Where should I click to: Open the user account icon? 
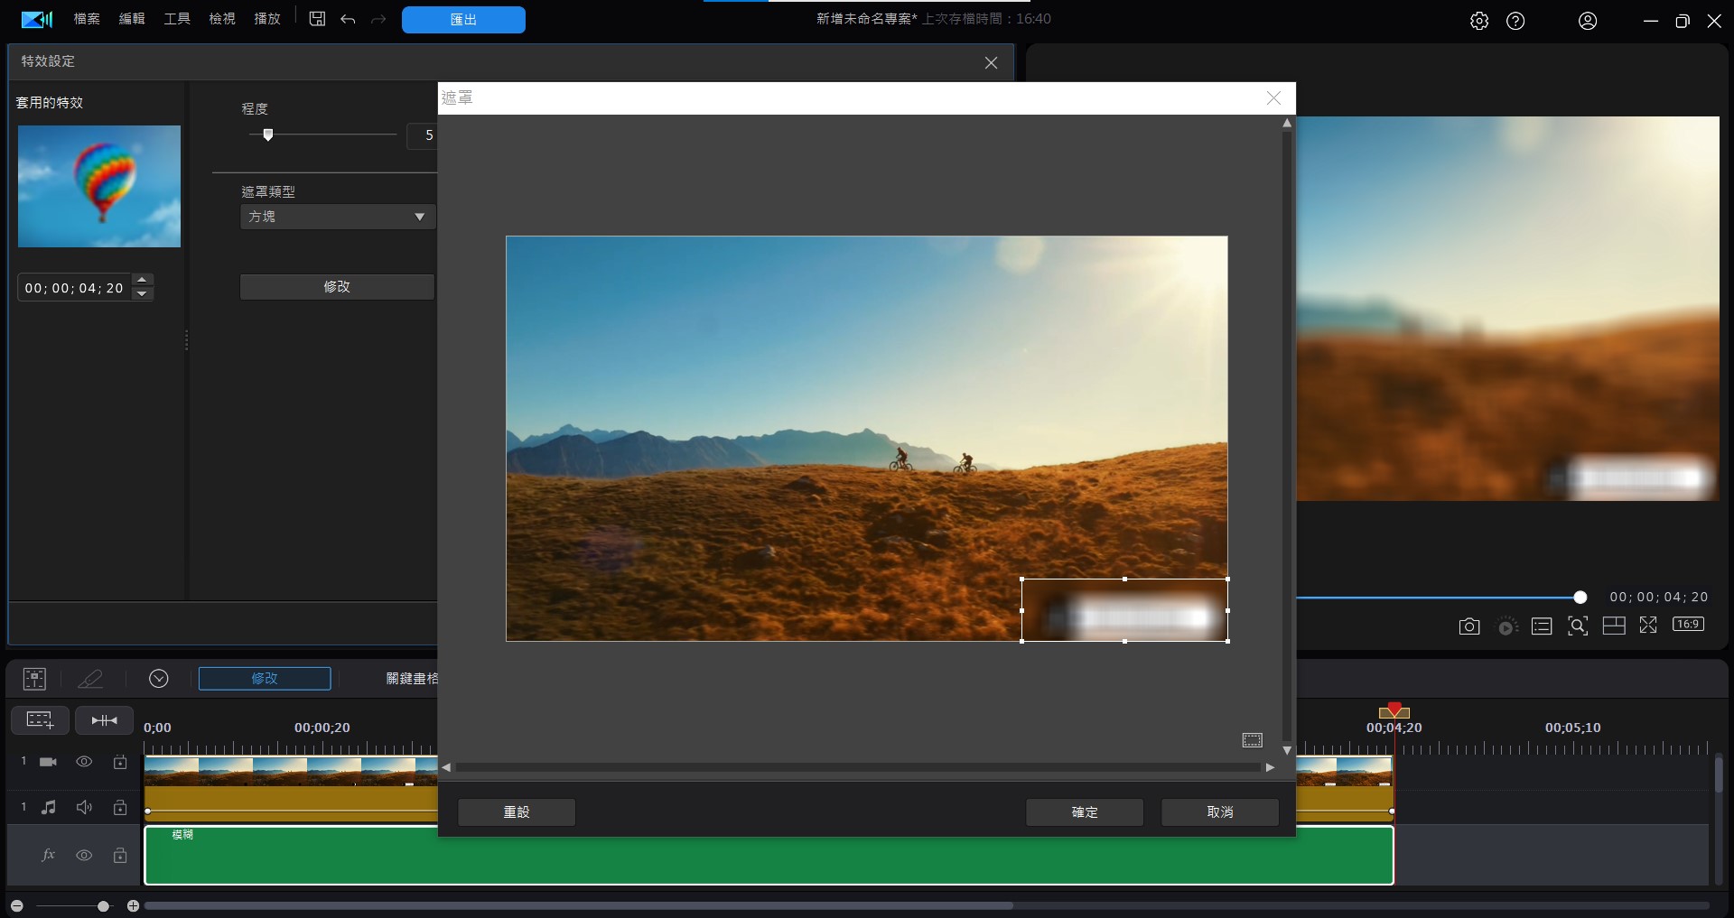point(1588,21)
